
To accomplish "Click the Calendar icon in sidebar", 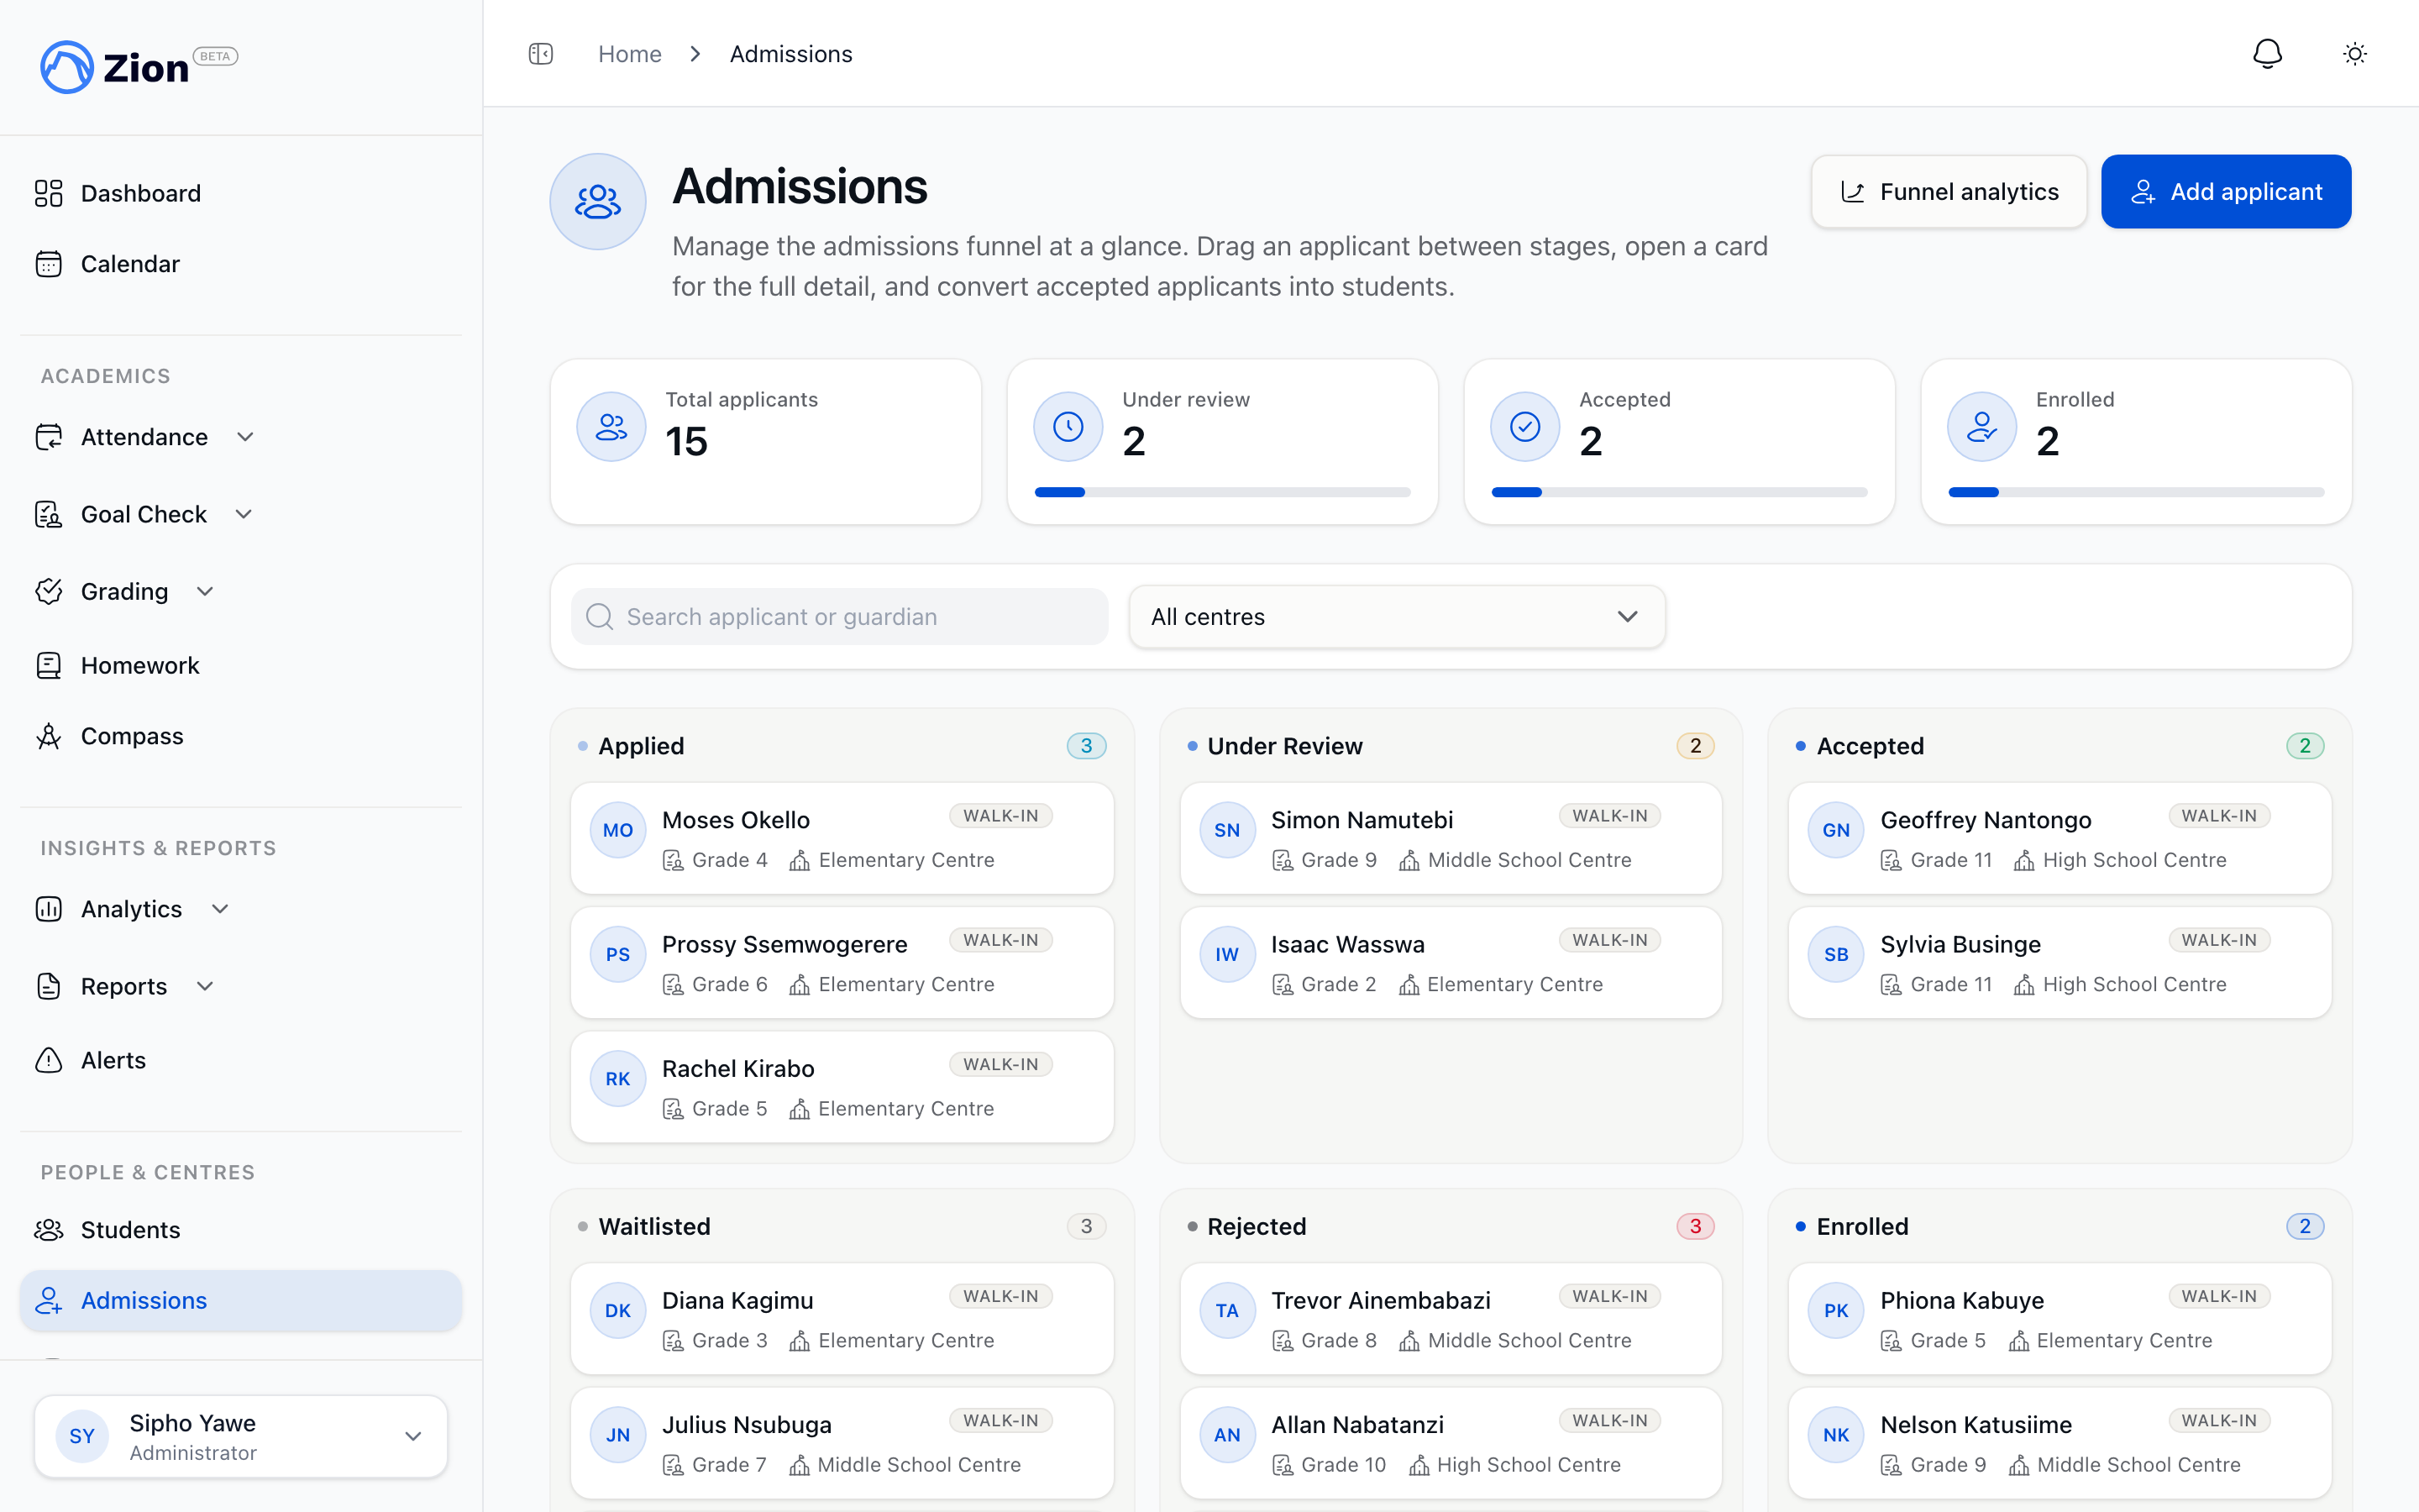I will click(48, 264).
